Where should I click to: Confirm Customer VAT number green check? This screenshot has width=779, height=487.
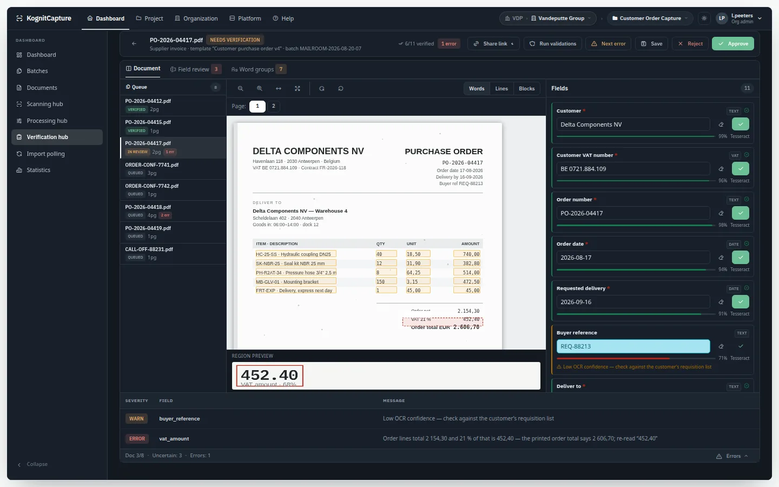[741, 169]
